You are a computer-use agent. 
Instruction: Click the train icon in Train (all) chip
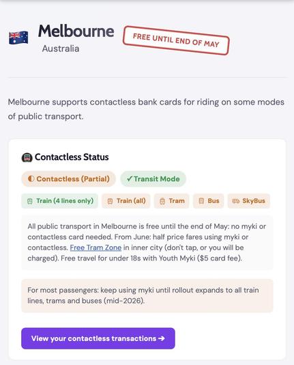coord(110,201)
